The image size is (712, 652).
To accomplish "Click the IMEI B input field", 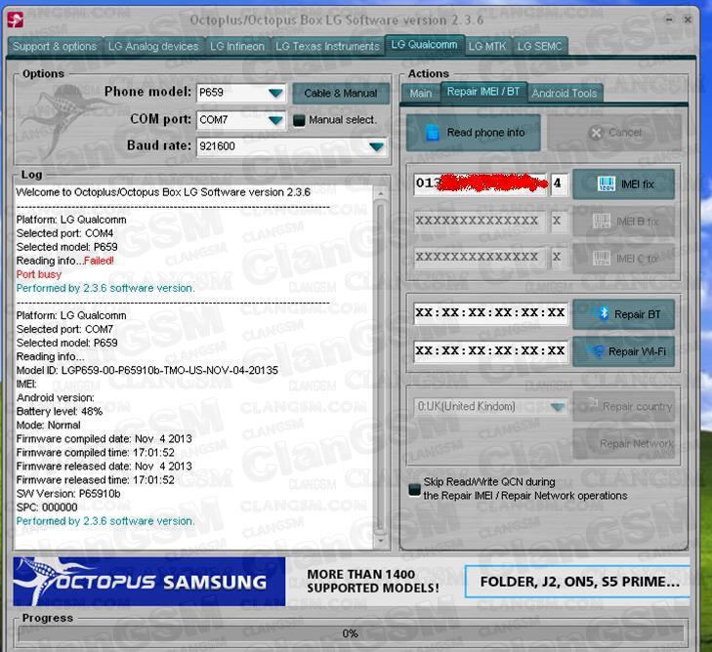I will coord(480,221).
